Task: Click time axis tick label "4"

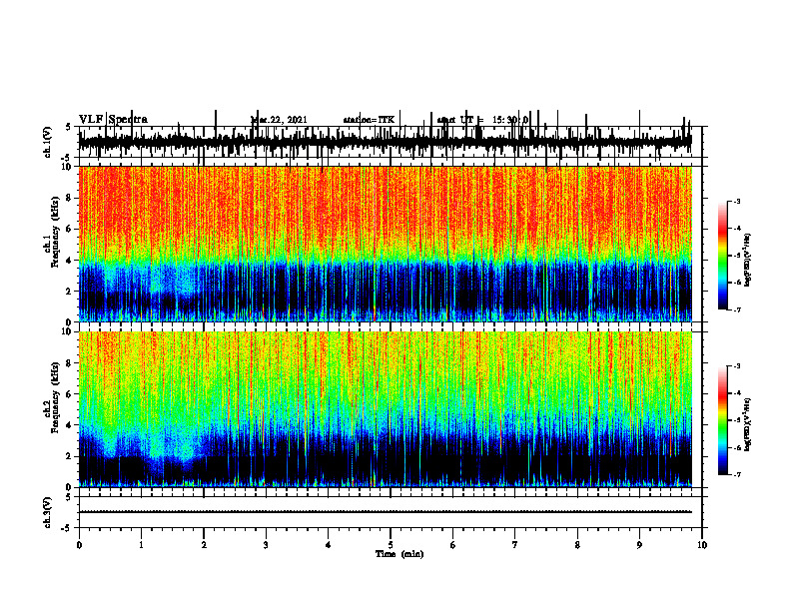Action: 329,545
